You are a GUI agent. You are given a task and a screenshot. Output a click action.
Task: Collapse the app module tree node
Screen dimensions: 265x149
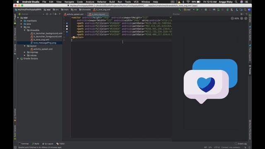click(18, 17)
